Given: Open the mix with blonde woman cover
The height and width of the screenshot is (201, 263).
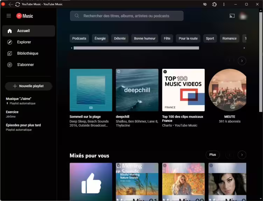Looking at the screenshot, I should 183,182.
